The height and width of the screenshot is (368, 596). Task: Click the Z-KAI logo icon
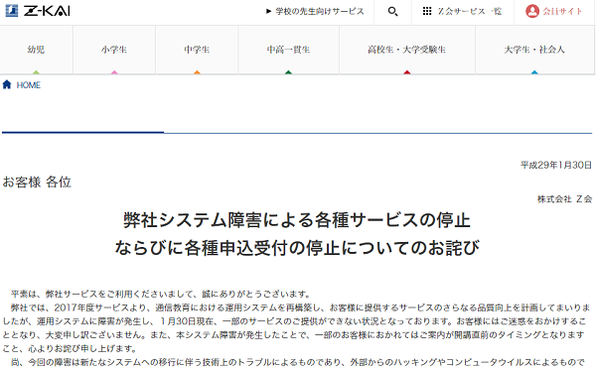[12, 11]
